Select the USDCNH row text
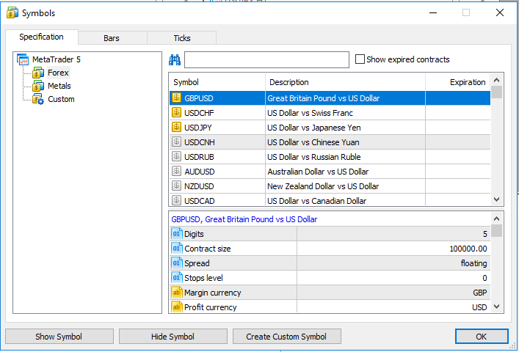 point(200,142)
